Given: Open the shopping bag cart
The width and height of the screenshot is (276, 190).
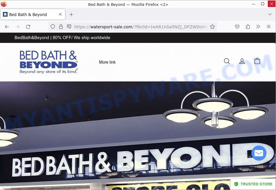Looking at the screenshot, I should [x=257, y=61].
